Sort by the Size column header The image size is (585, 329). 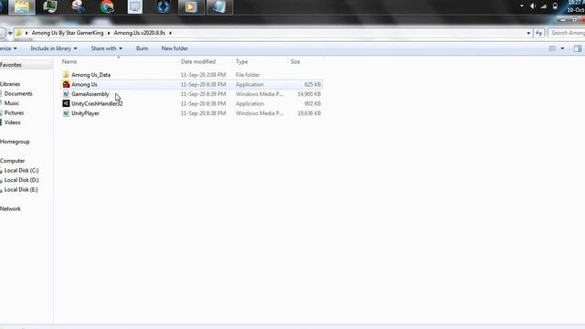[x=295, y=61]
